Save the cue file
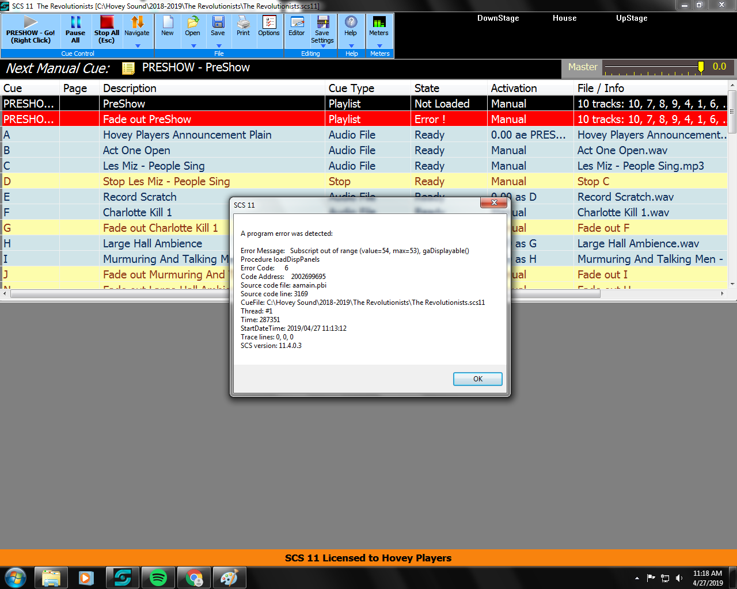Image resolution: width=737 pixels, height=589 pixels. pos(218,23)
